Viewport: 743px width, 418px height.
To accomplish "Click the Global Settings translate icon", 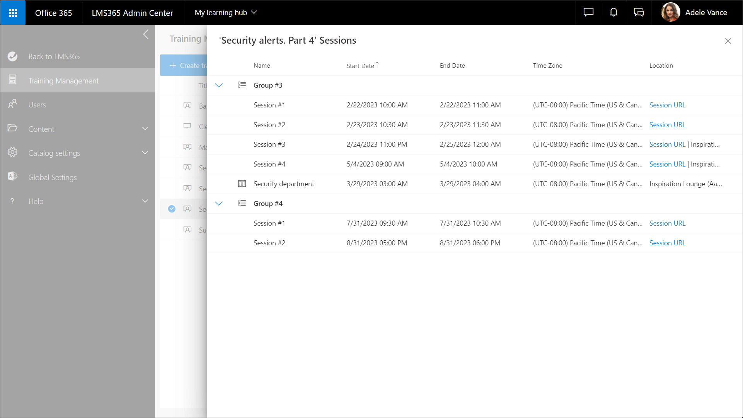I will tap(12, 177).
